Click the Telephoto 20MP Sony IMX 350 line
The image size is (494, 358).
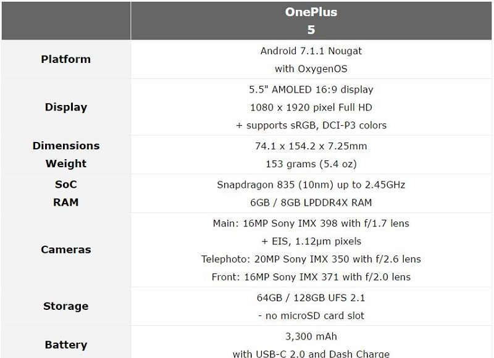311,259
